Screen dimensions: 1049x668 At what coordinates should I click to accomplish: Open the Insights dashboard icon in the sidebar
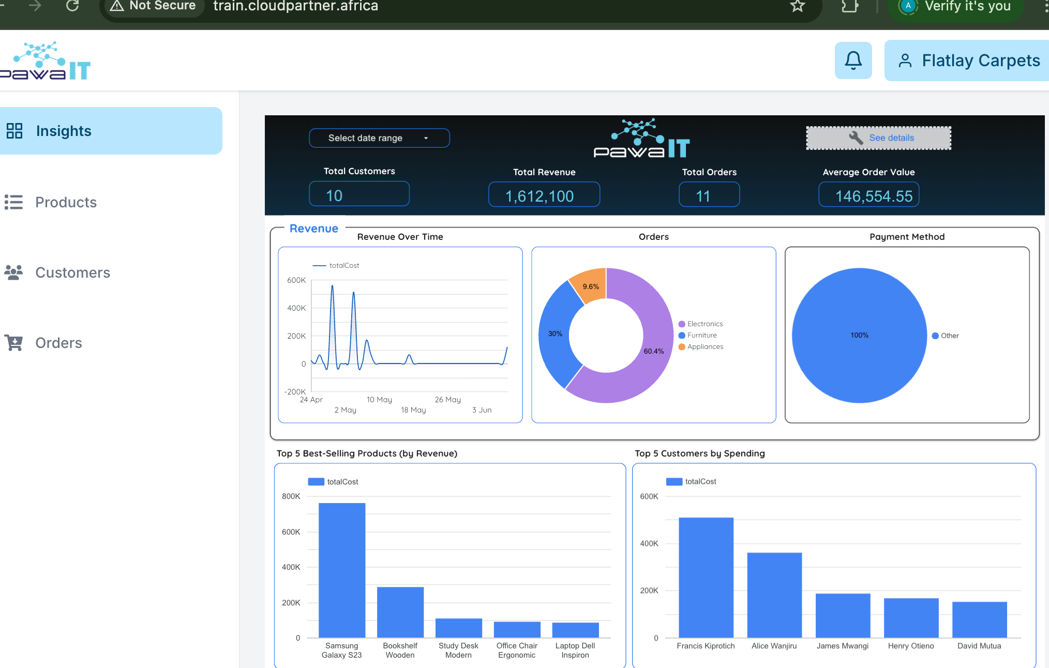14,131
